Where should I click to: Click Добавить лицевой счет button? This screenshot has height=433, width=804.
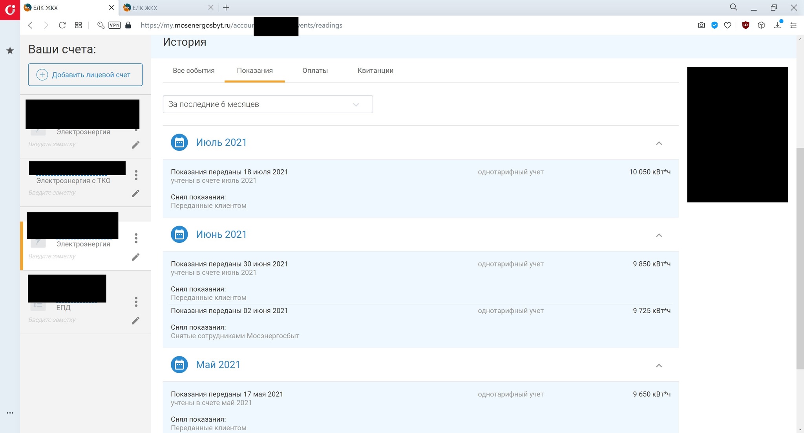[x=85, y=75]
